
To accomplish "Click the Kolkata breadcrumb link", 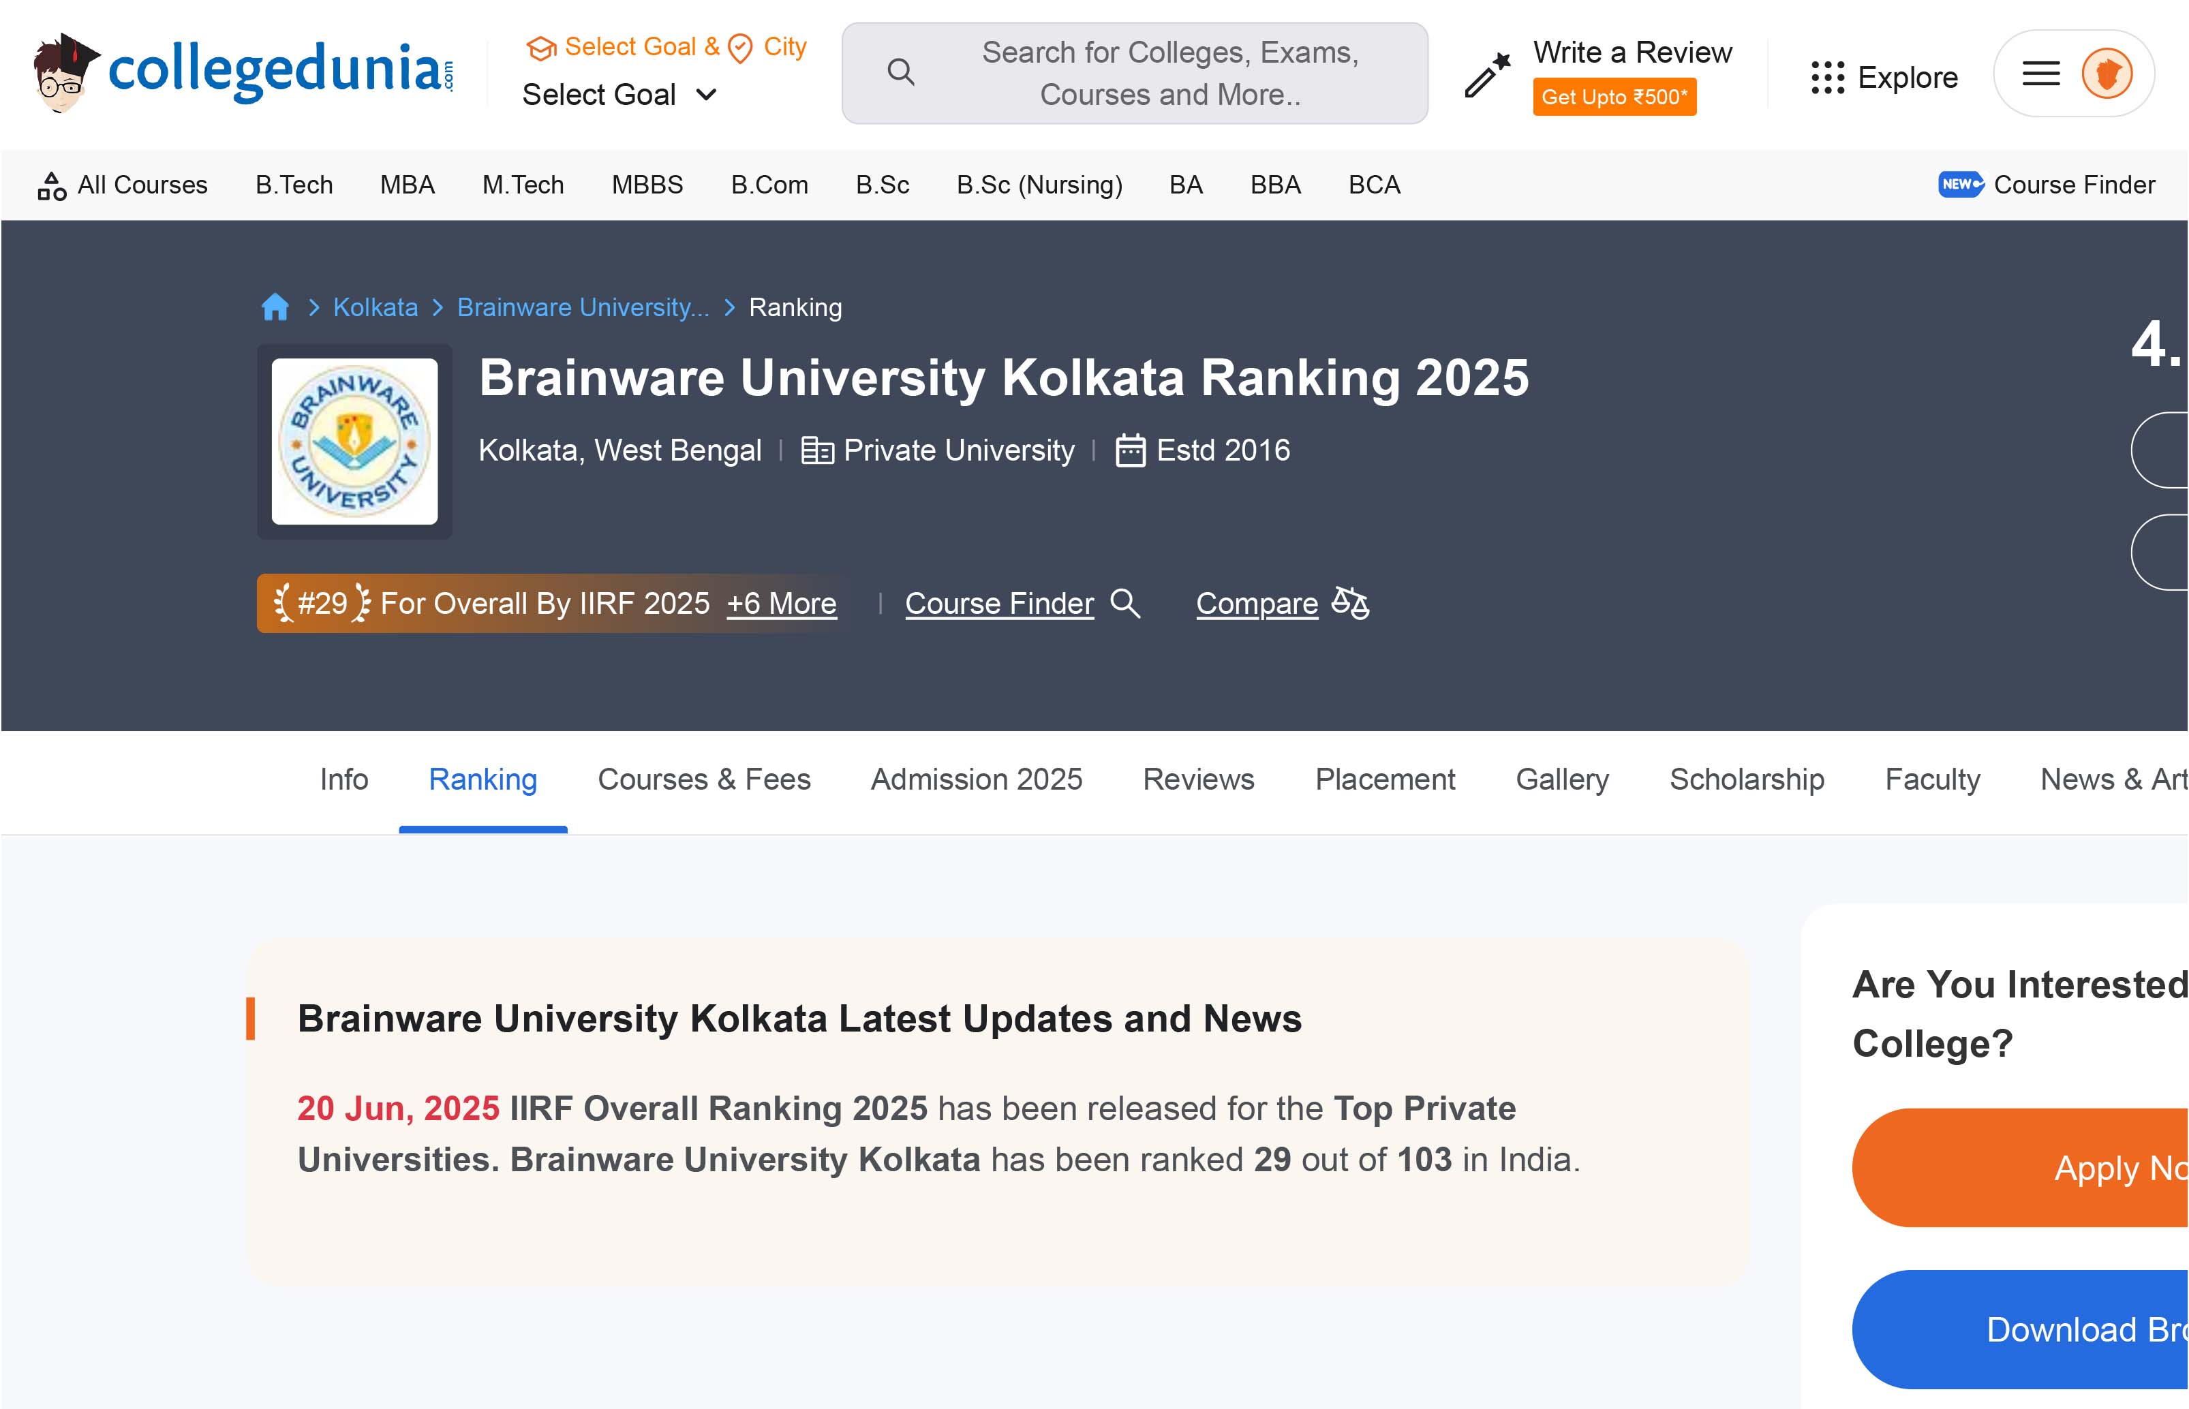I will click(376, 307).
